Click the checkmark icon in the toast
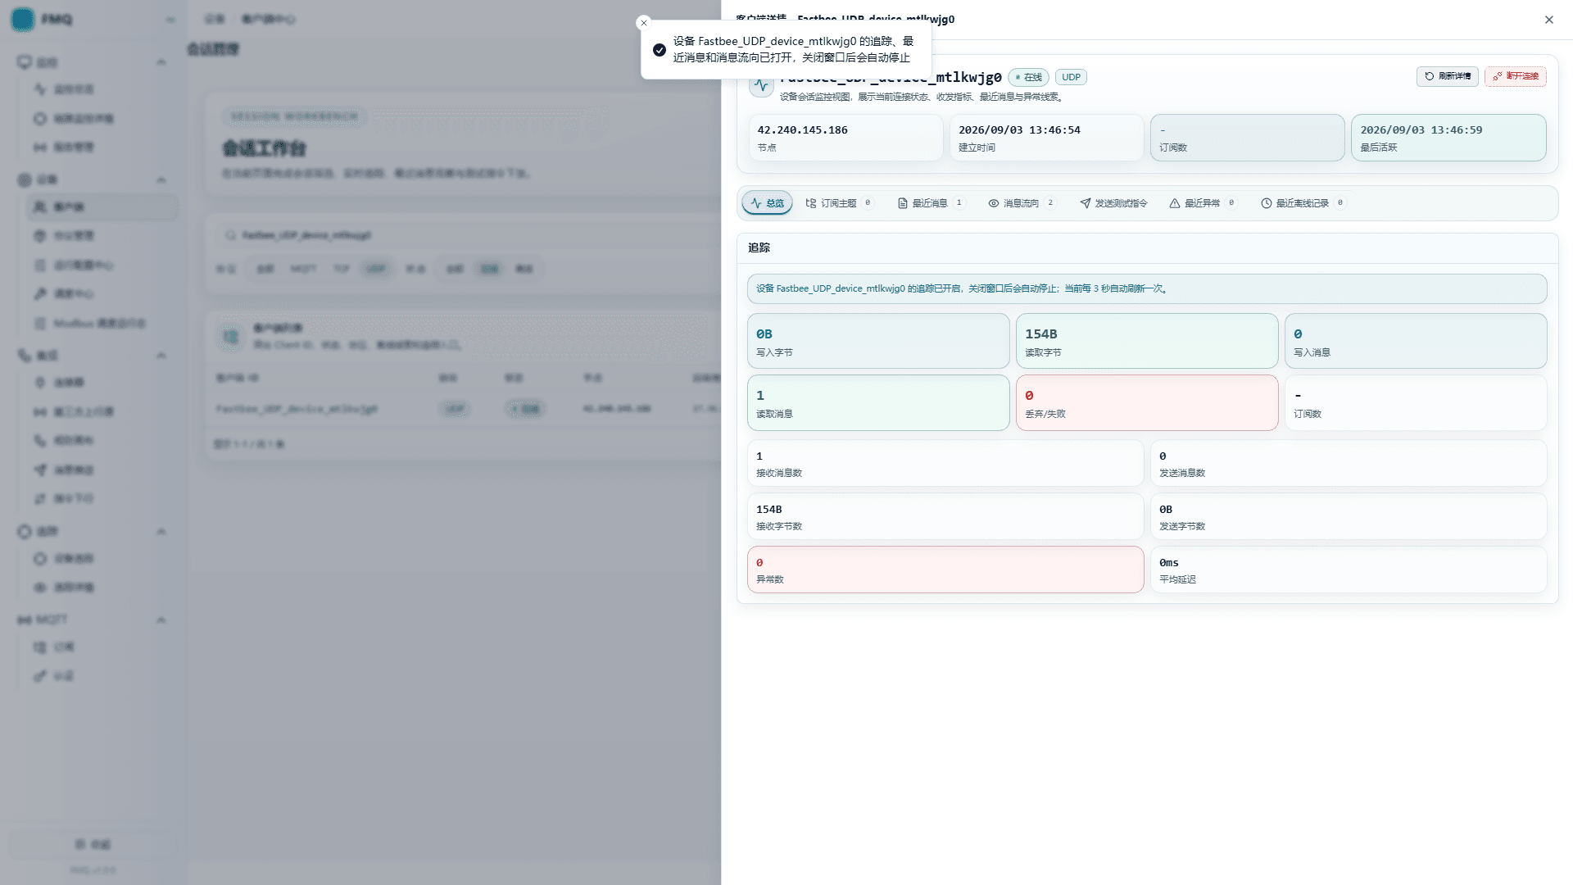1573x885 pixels. click(660, 50)
